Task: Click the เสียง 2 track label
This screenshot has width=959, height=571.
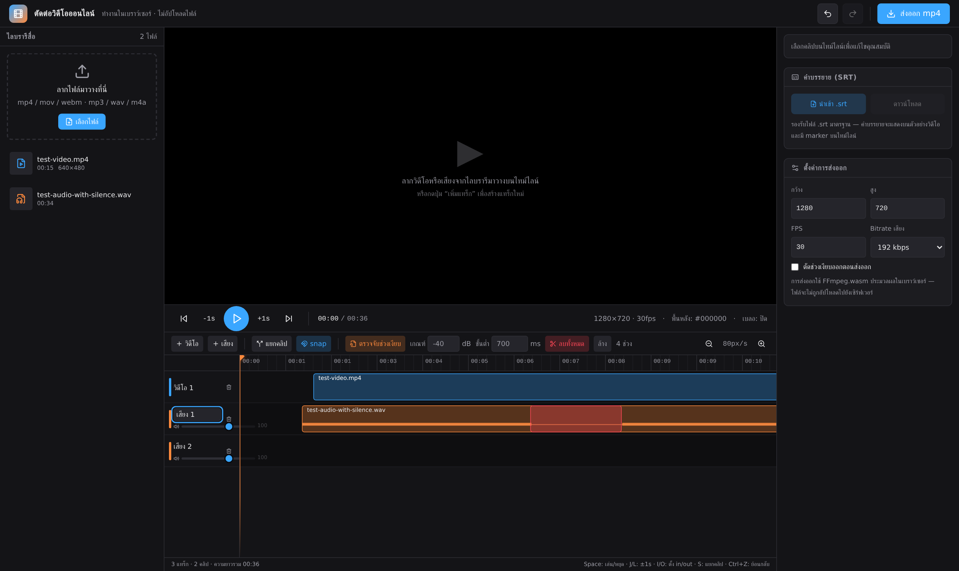Action: 182,447
